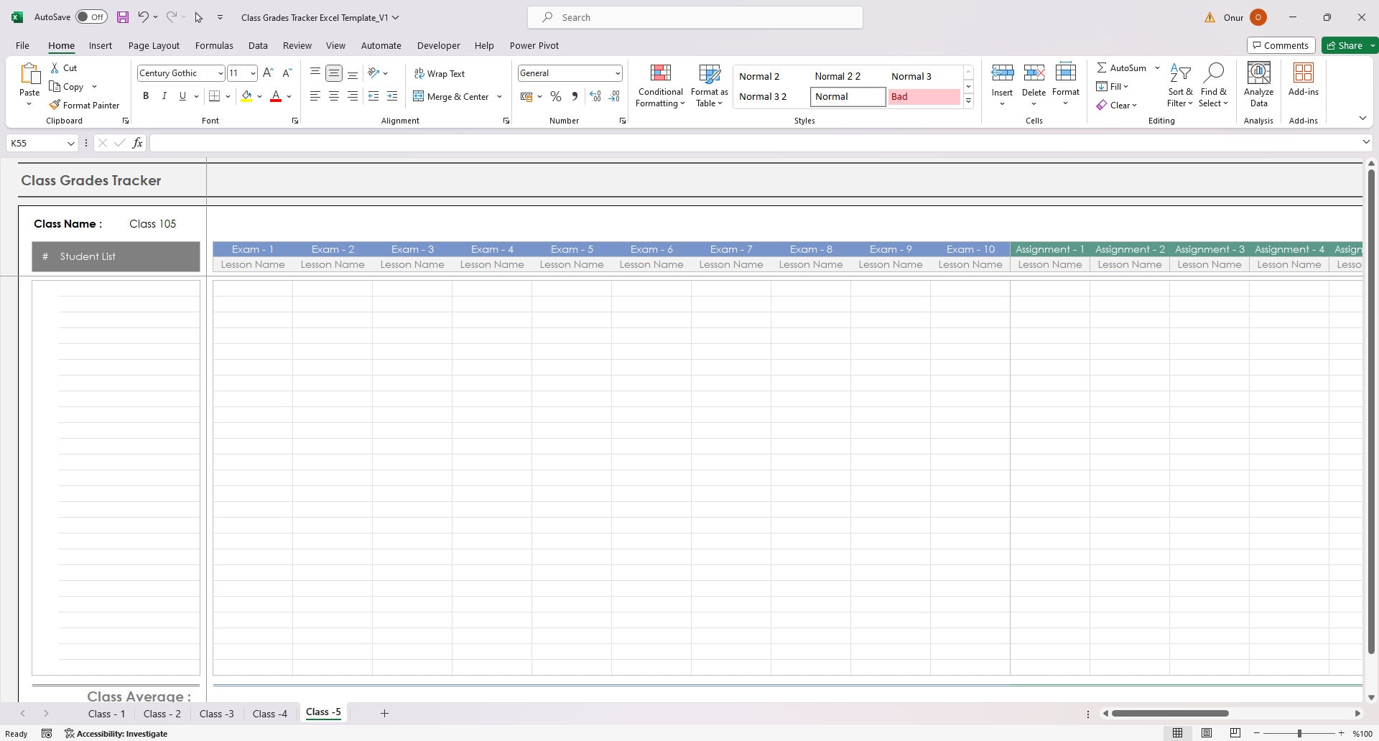Toggle the AutoSave switch
1379x741 pixels.
click(91, 17)
